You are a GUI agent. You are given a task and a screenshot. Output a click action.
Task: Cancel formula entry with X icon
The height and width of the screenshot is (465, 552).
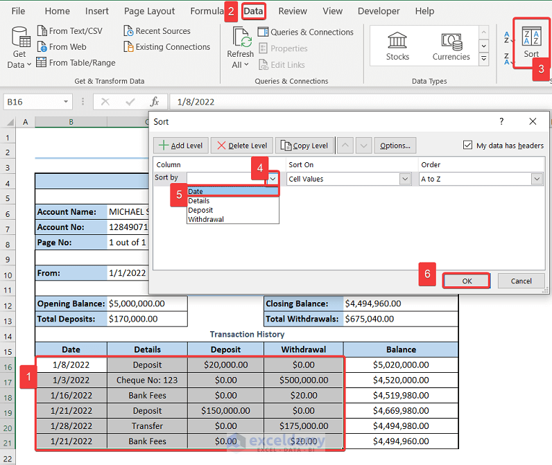[x=105, y=102]
